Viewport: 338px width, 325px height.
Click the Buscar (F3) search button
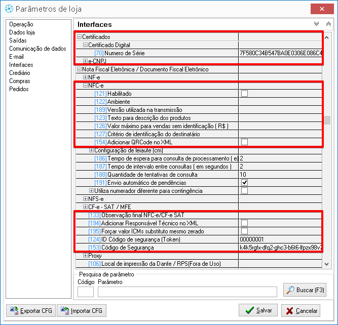click(304, 290)
